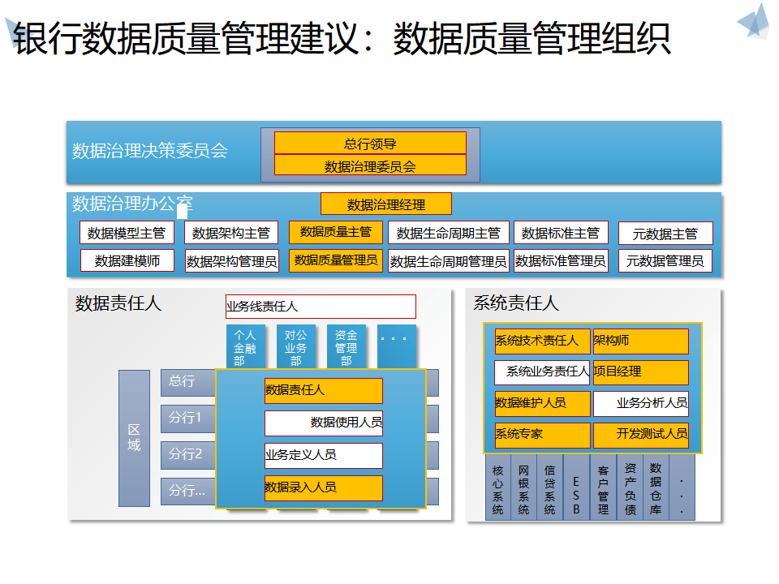The image size is (779, 584).
Task: Select the 业务线责任人 box
Action: [321, 307]
